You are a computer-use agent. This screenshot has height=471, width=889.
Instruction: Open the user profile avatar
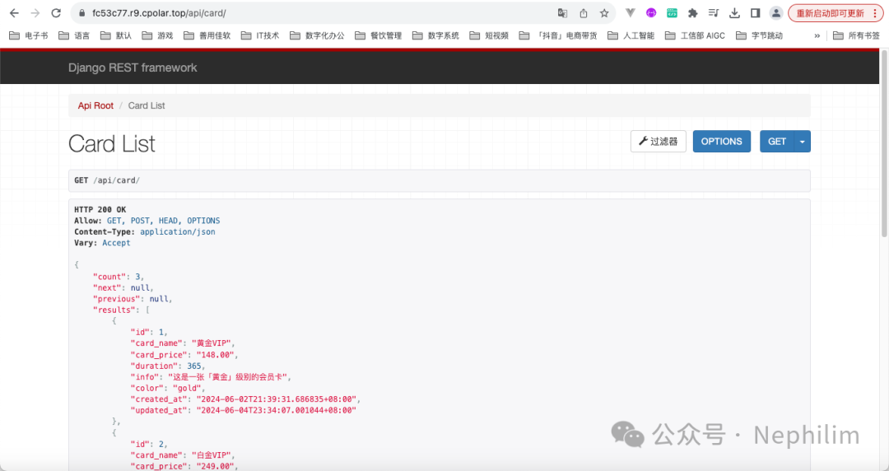pos(776,13)
